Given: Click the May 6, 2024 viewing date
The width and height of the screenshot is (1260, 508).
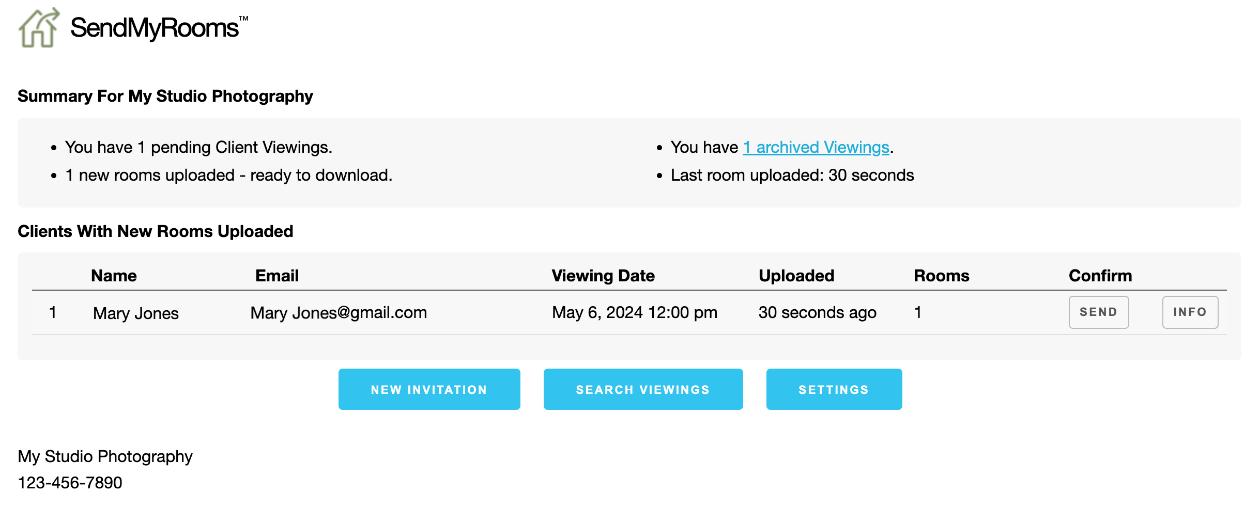Looking at the screenshot, I should pos(635,313).
